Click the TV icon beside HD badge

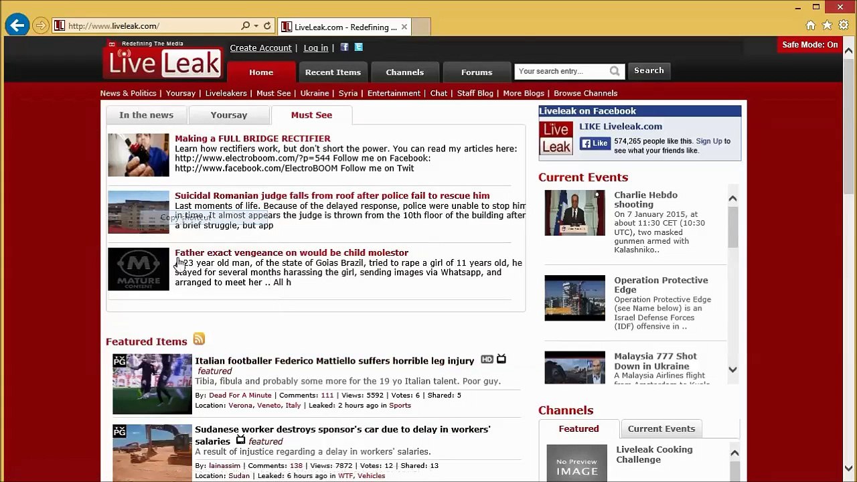(x=501, y=359)
